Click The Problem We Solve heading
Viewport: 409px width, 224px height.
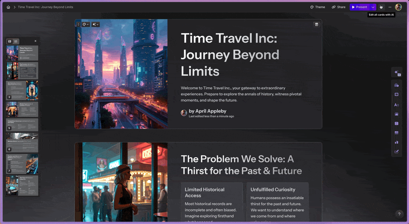(241, 165)
